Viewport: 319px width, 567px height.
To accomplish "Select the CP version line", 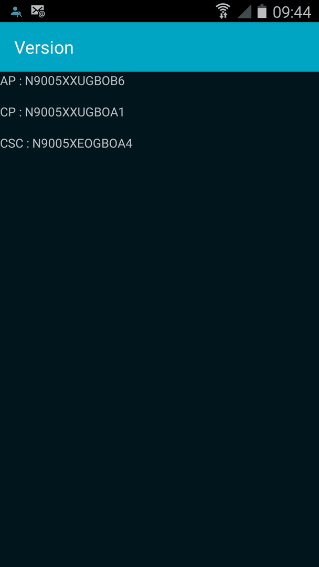I will 62,112.
